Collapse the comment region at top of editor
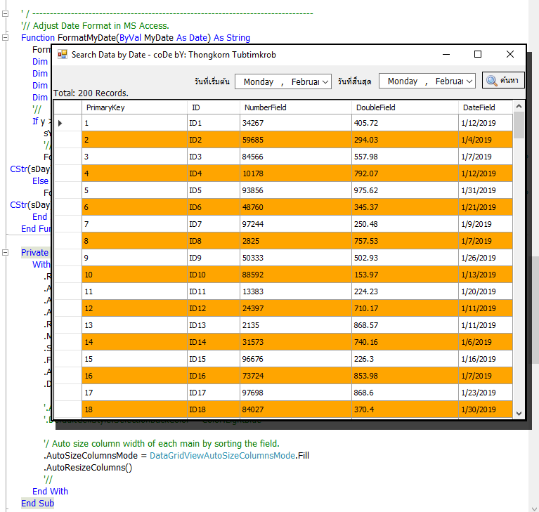This screenshot has height=512, width=539. tap(5, 14)
